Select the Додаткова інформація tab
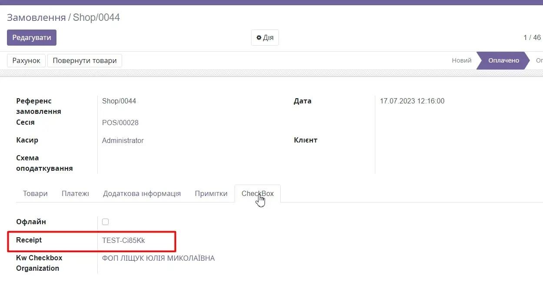 coord(142,193)
